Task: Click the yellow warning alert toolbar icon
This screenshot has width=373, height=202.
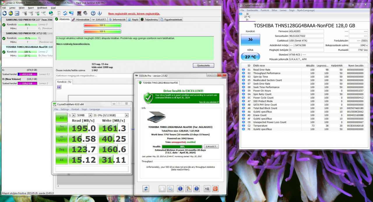Action: pos(11,13)
